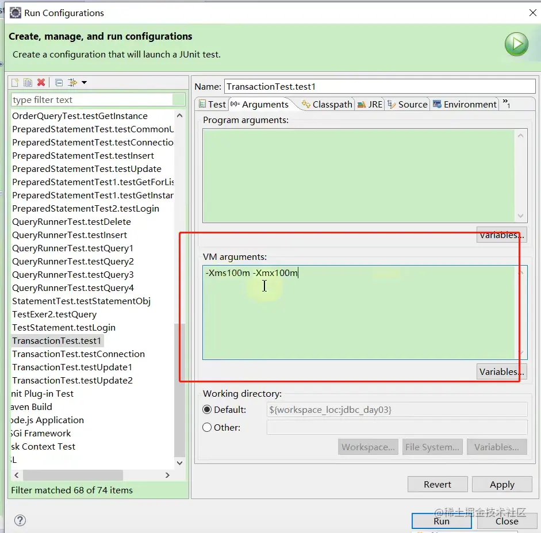Viewport: 541px width, 533px height.
Task: Select the Node.js Application configuration type
Action: pos(47,420)
